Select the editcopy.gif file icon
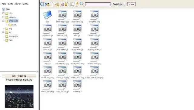The width and height of the screenshot is (194, 110). (x=94, y=29)
